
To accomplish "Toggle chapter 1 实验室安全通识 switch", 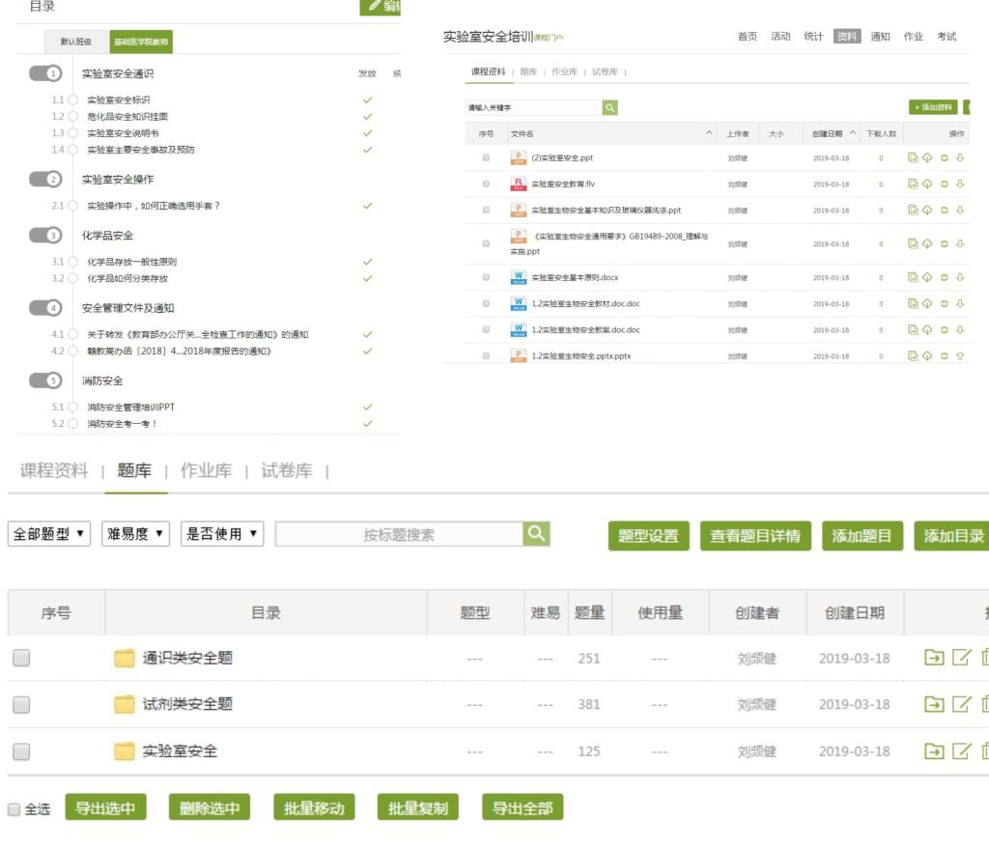I will point(45,73).
